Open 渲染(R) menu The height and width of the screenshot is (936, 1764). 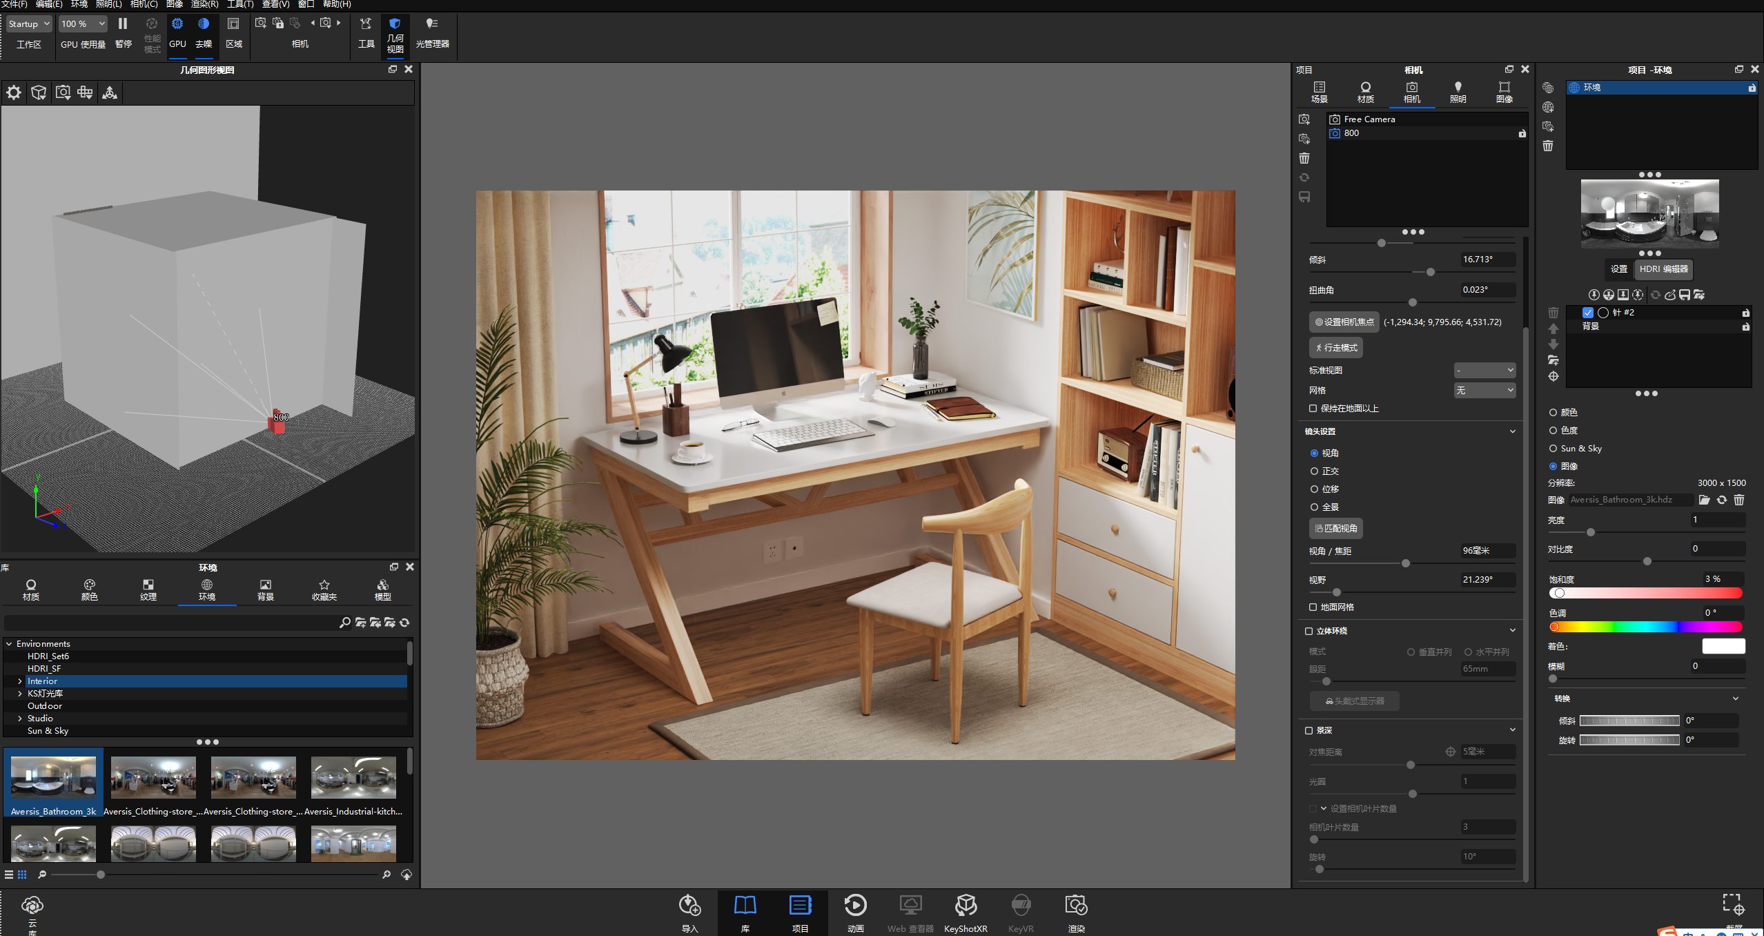pyautogui.click(x=204, y=4)
